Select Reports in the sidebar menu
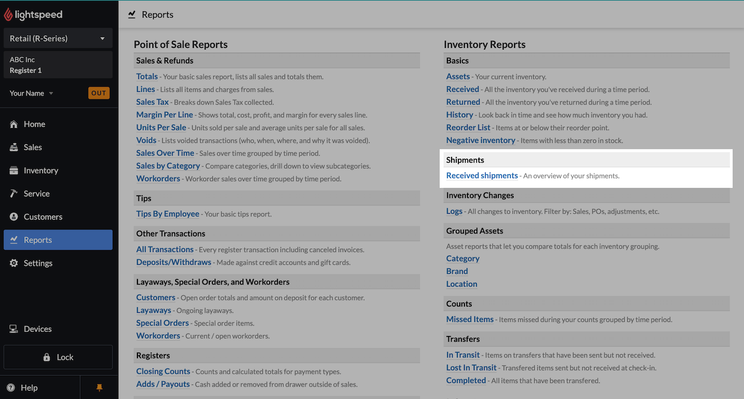Image resolution: width=744 pixels, height=399 pixels. 58,240
